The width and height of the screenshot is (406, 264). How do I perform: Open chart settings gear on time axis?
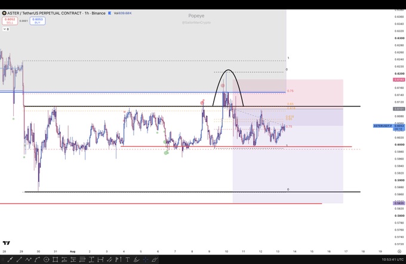(399, 251)
